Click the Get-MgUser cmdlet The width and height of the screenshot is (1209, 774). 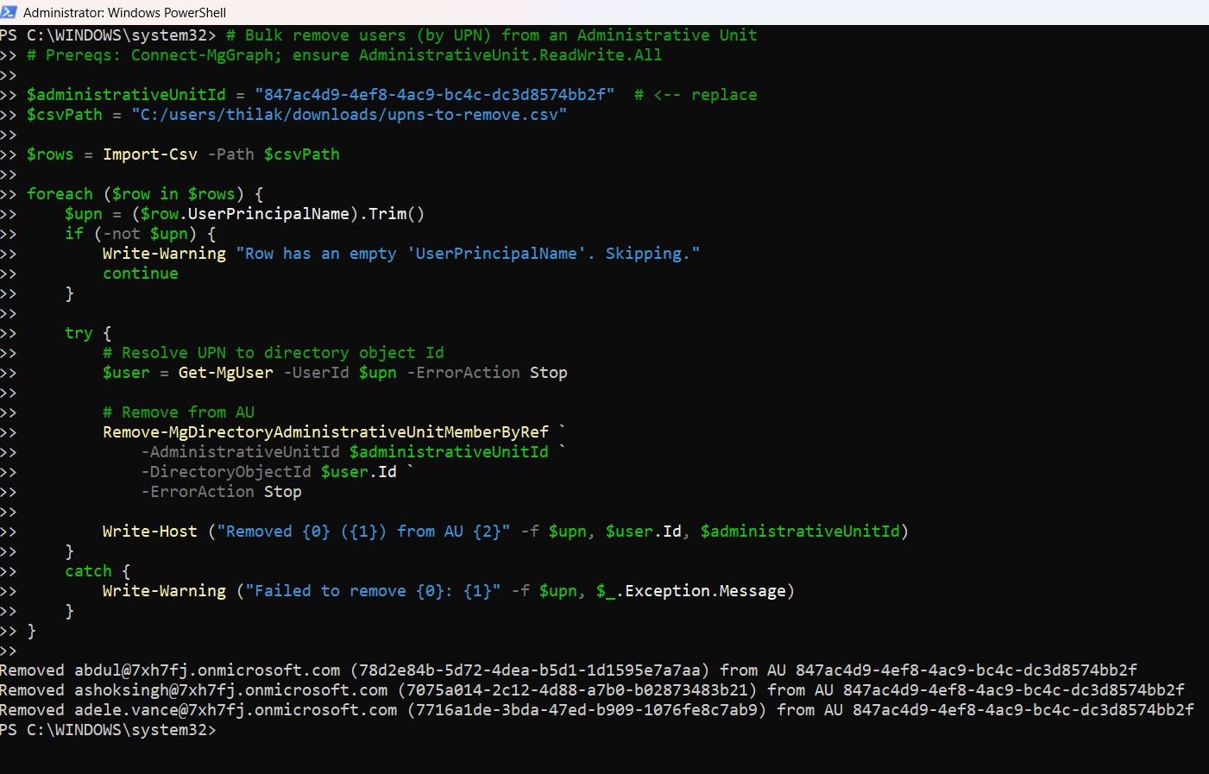(x=225, y=373)
